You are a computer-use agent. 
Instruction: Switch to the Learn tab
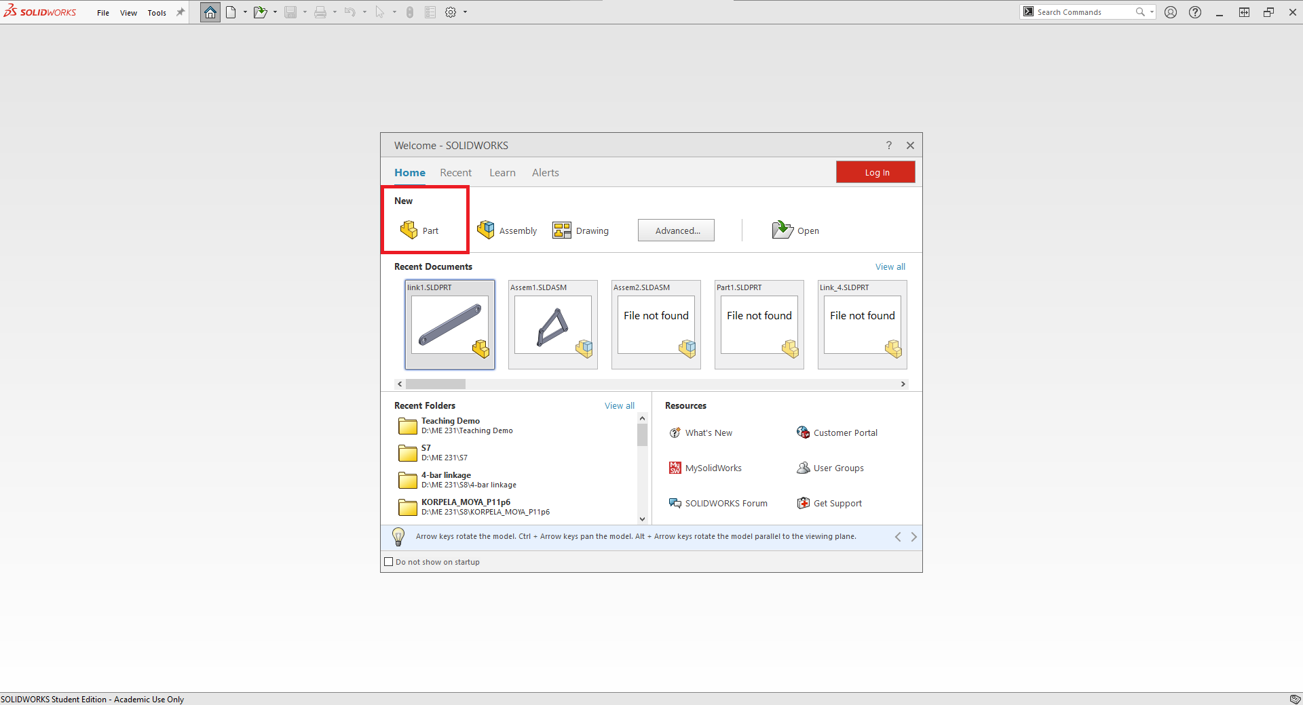[x=502, y=173]
